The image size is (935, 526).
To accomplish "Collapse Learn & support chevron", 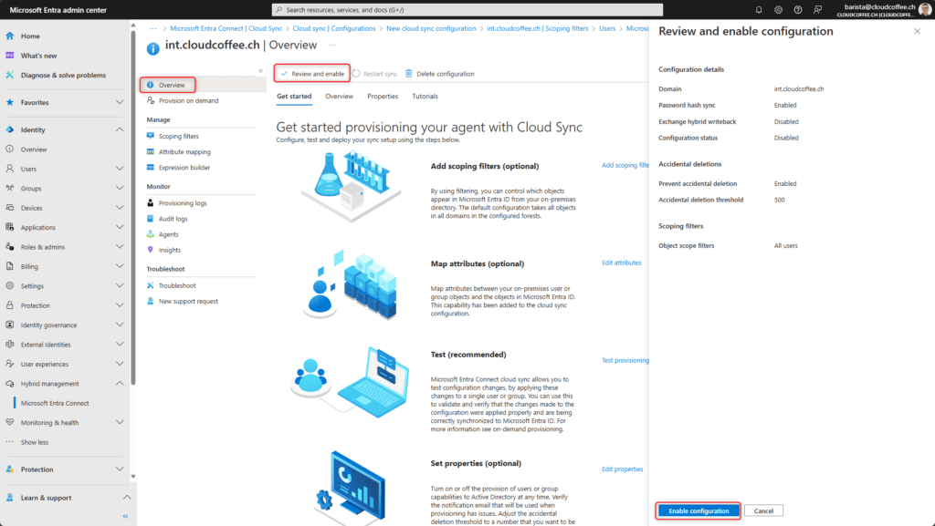I will click(x=126, y=497).
